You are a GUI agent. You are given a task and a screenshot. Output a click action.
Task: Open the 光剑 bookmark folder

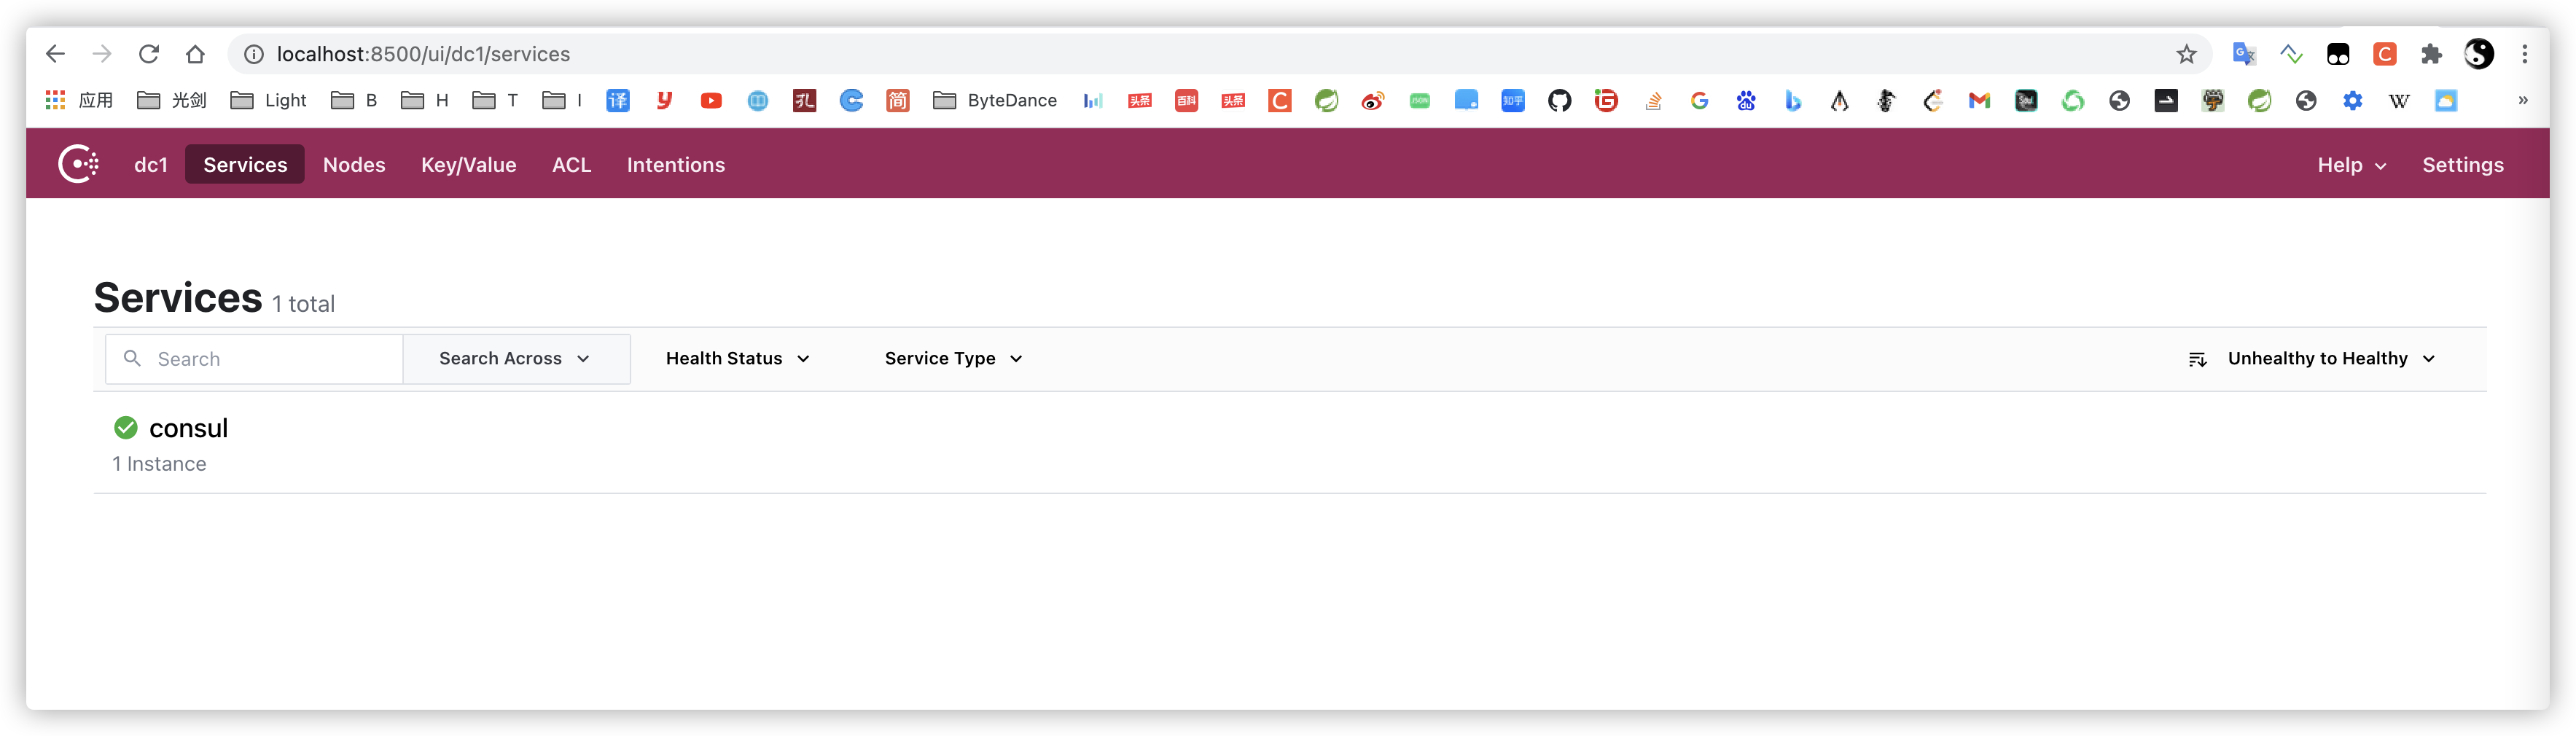[172, 100]
